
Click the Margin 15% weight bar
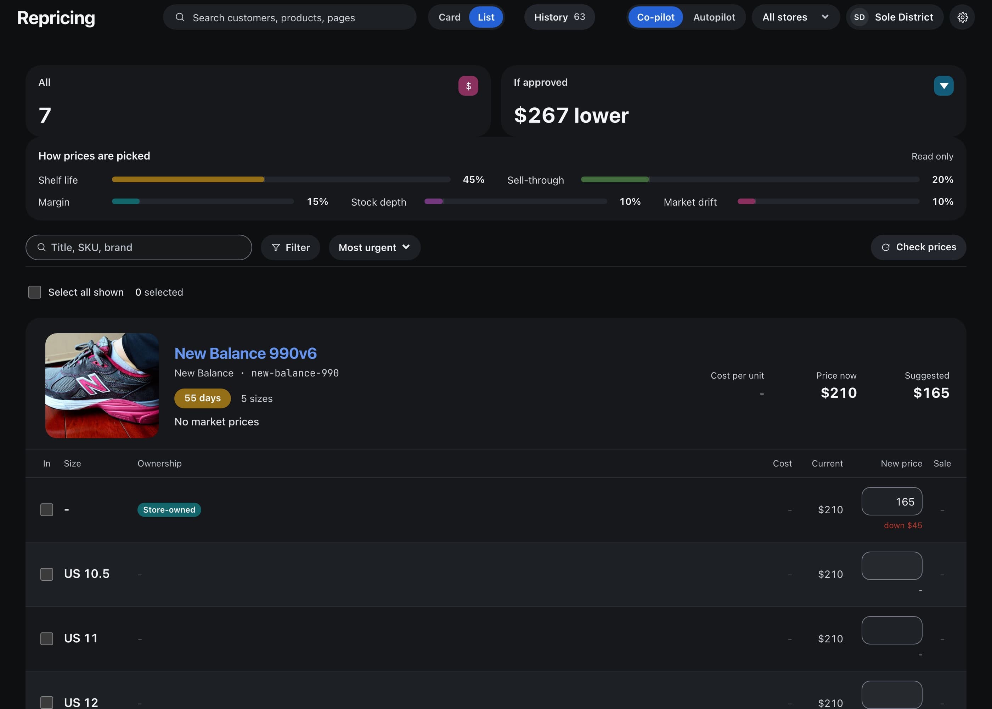(x=203, y=202)
